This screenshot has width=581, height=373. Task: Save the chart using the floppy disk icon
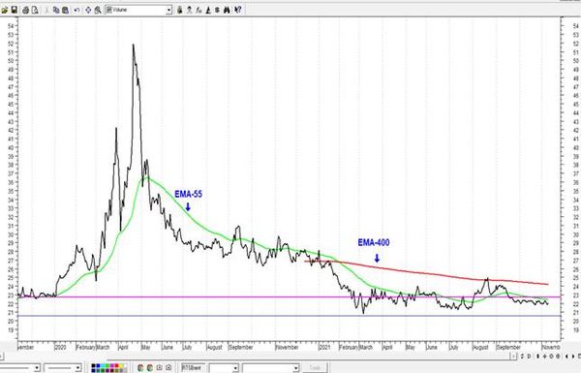pos(15,10)
